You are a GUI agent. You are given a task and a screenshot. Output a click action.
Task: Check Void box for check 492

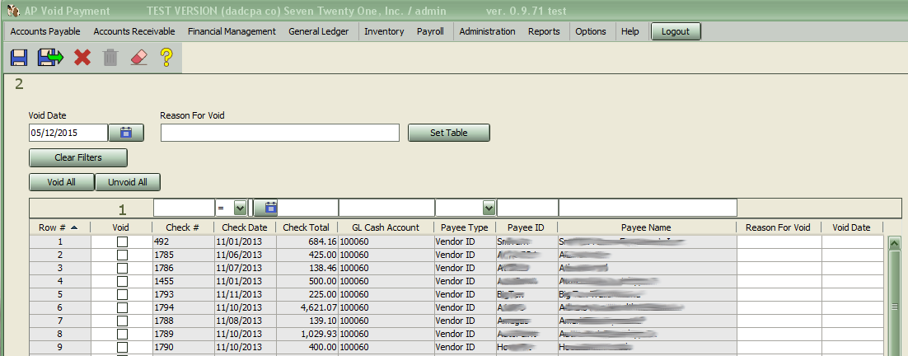coord(122,241)
